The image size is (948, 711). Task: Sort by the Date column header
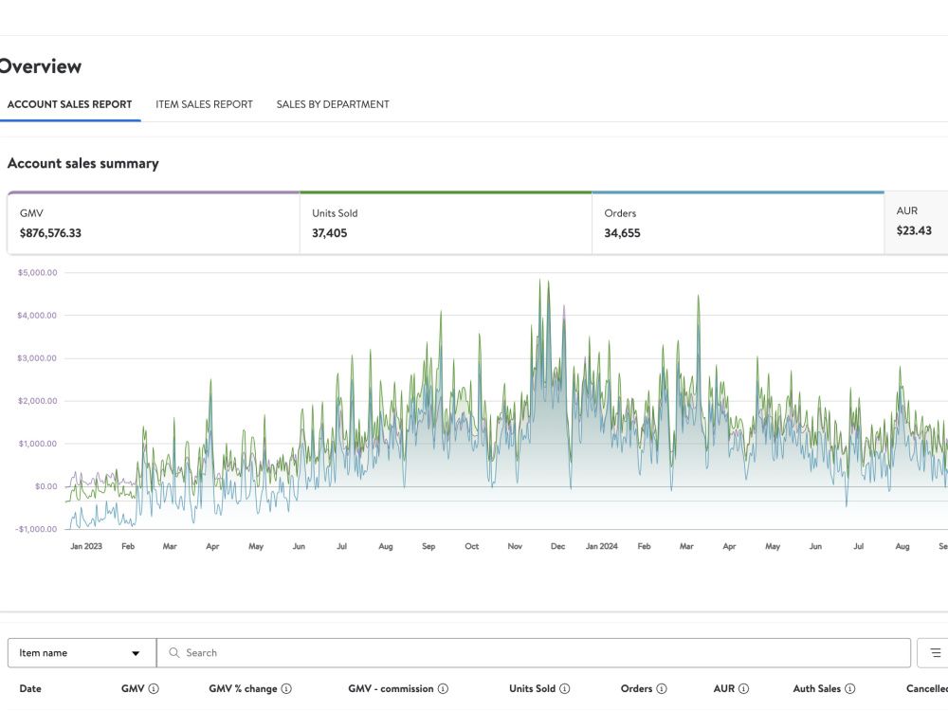point(30,688)
